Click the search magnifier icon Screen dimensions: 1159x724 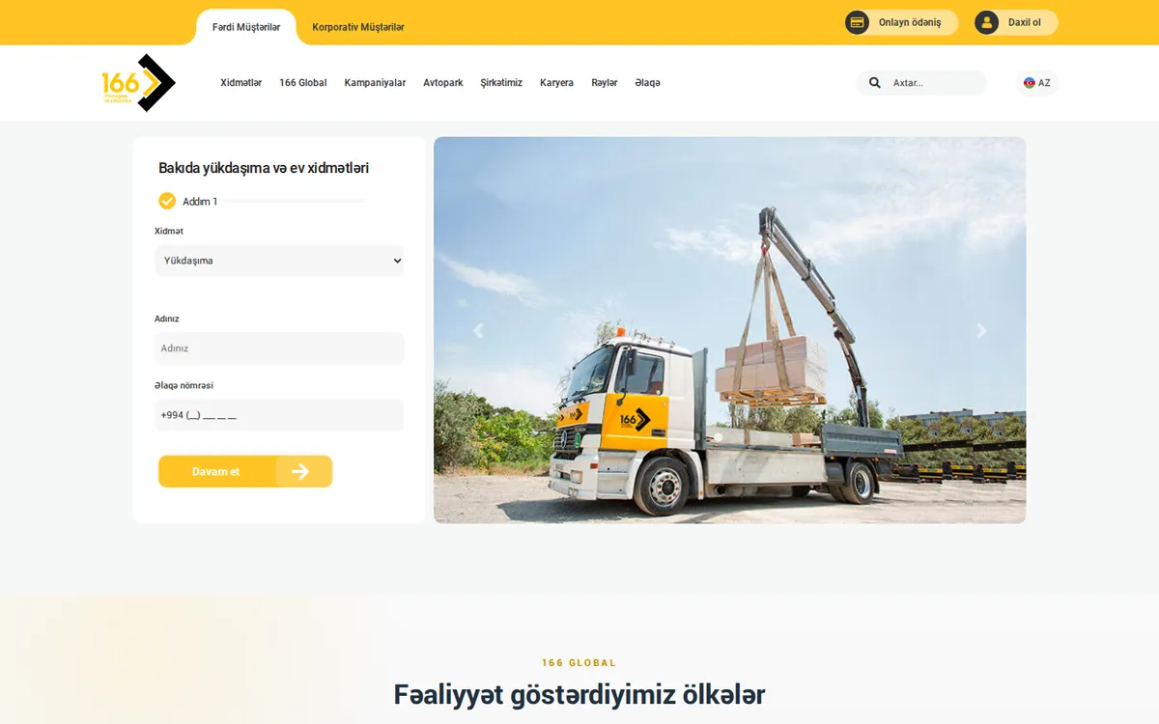875,83
